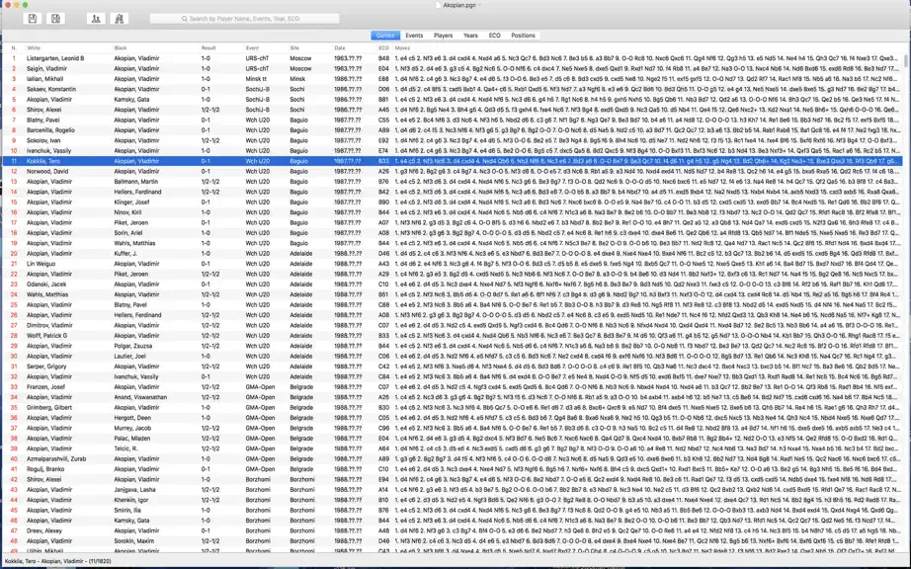The width and height of the screenshot is (911, 569).
Task: Select game 1 Listergarten vs Akopian row
Action: [x=454, y=58]
